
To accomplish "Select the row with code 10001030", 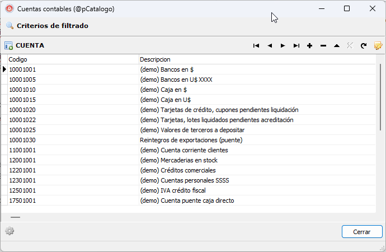I will click(x=189, y=140).
